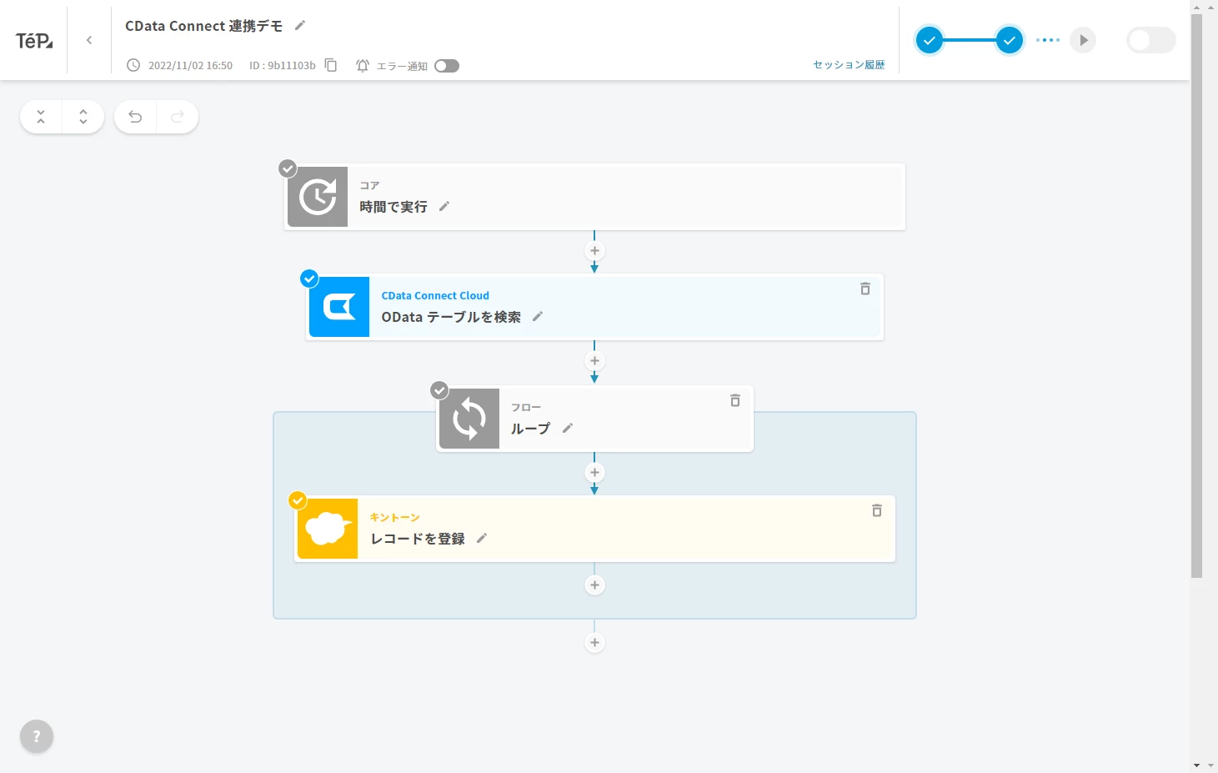Rename the ループ node

(568, 428)
